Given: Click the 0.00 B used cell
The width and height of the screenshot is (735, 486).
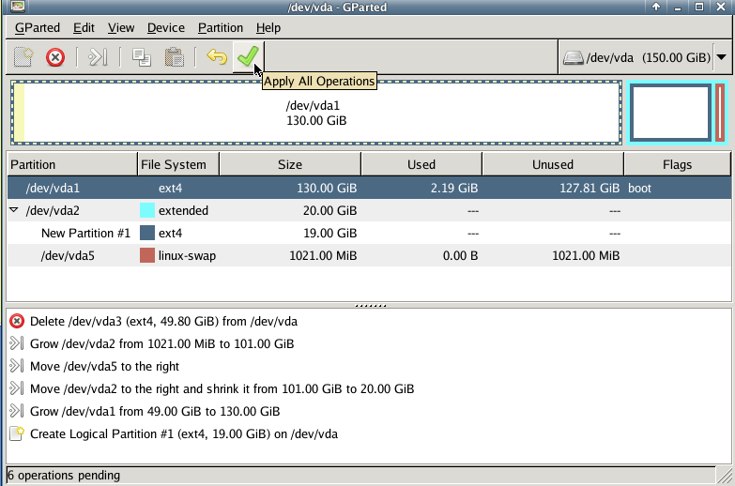Looking at the screenshot, I should 460,255.
